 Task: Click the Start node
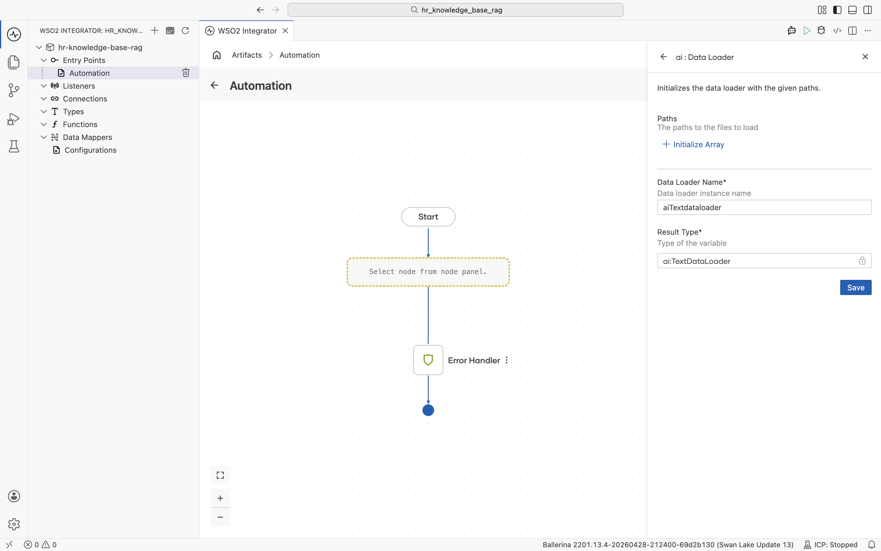point(428,216)
